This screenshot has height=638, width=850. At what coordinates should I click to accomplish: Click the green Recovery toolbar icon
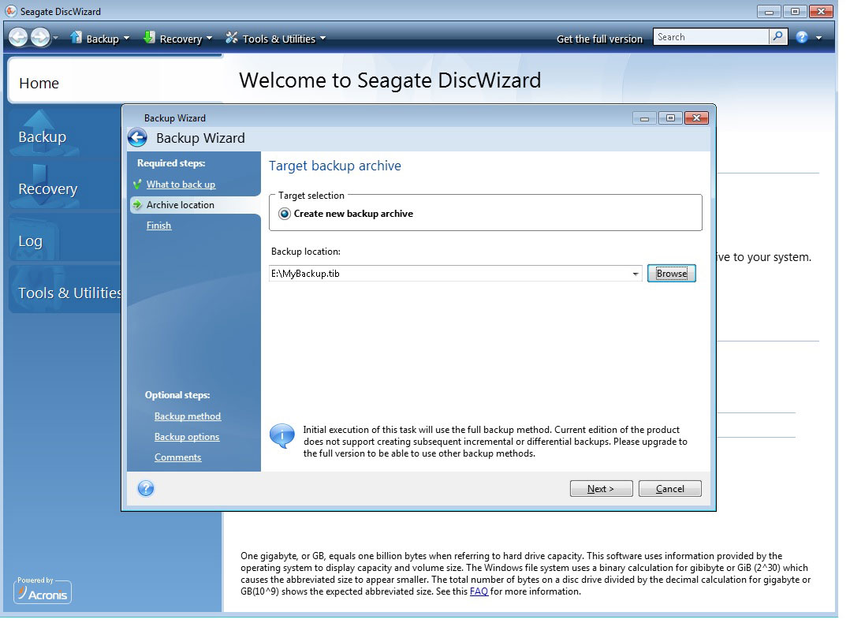click(149, 37)
